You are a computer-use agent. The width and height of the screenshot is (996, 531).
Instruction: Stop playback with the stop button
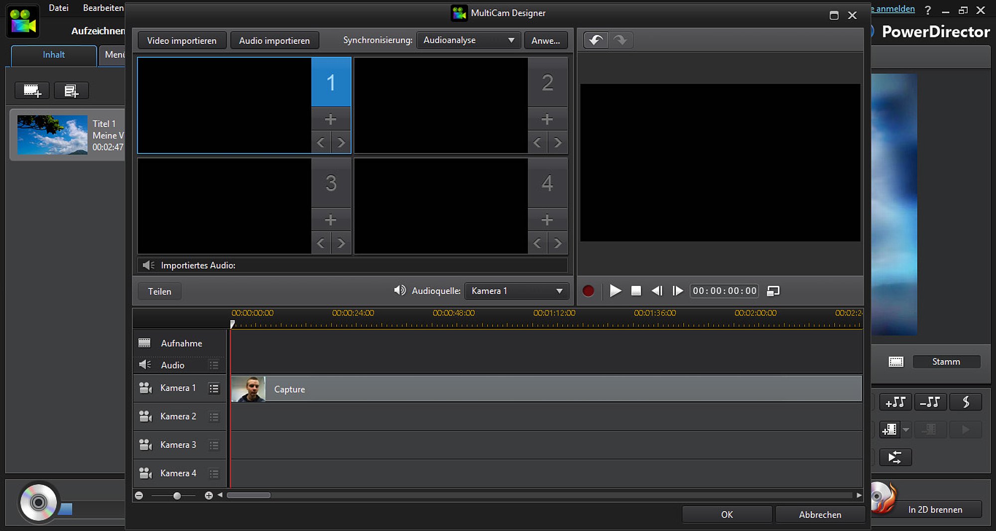(636, 291)
